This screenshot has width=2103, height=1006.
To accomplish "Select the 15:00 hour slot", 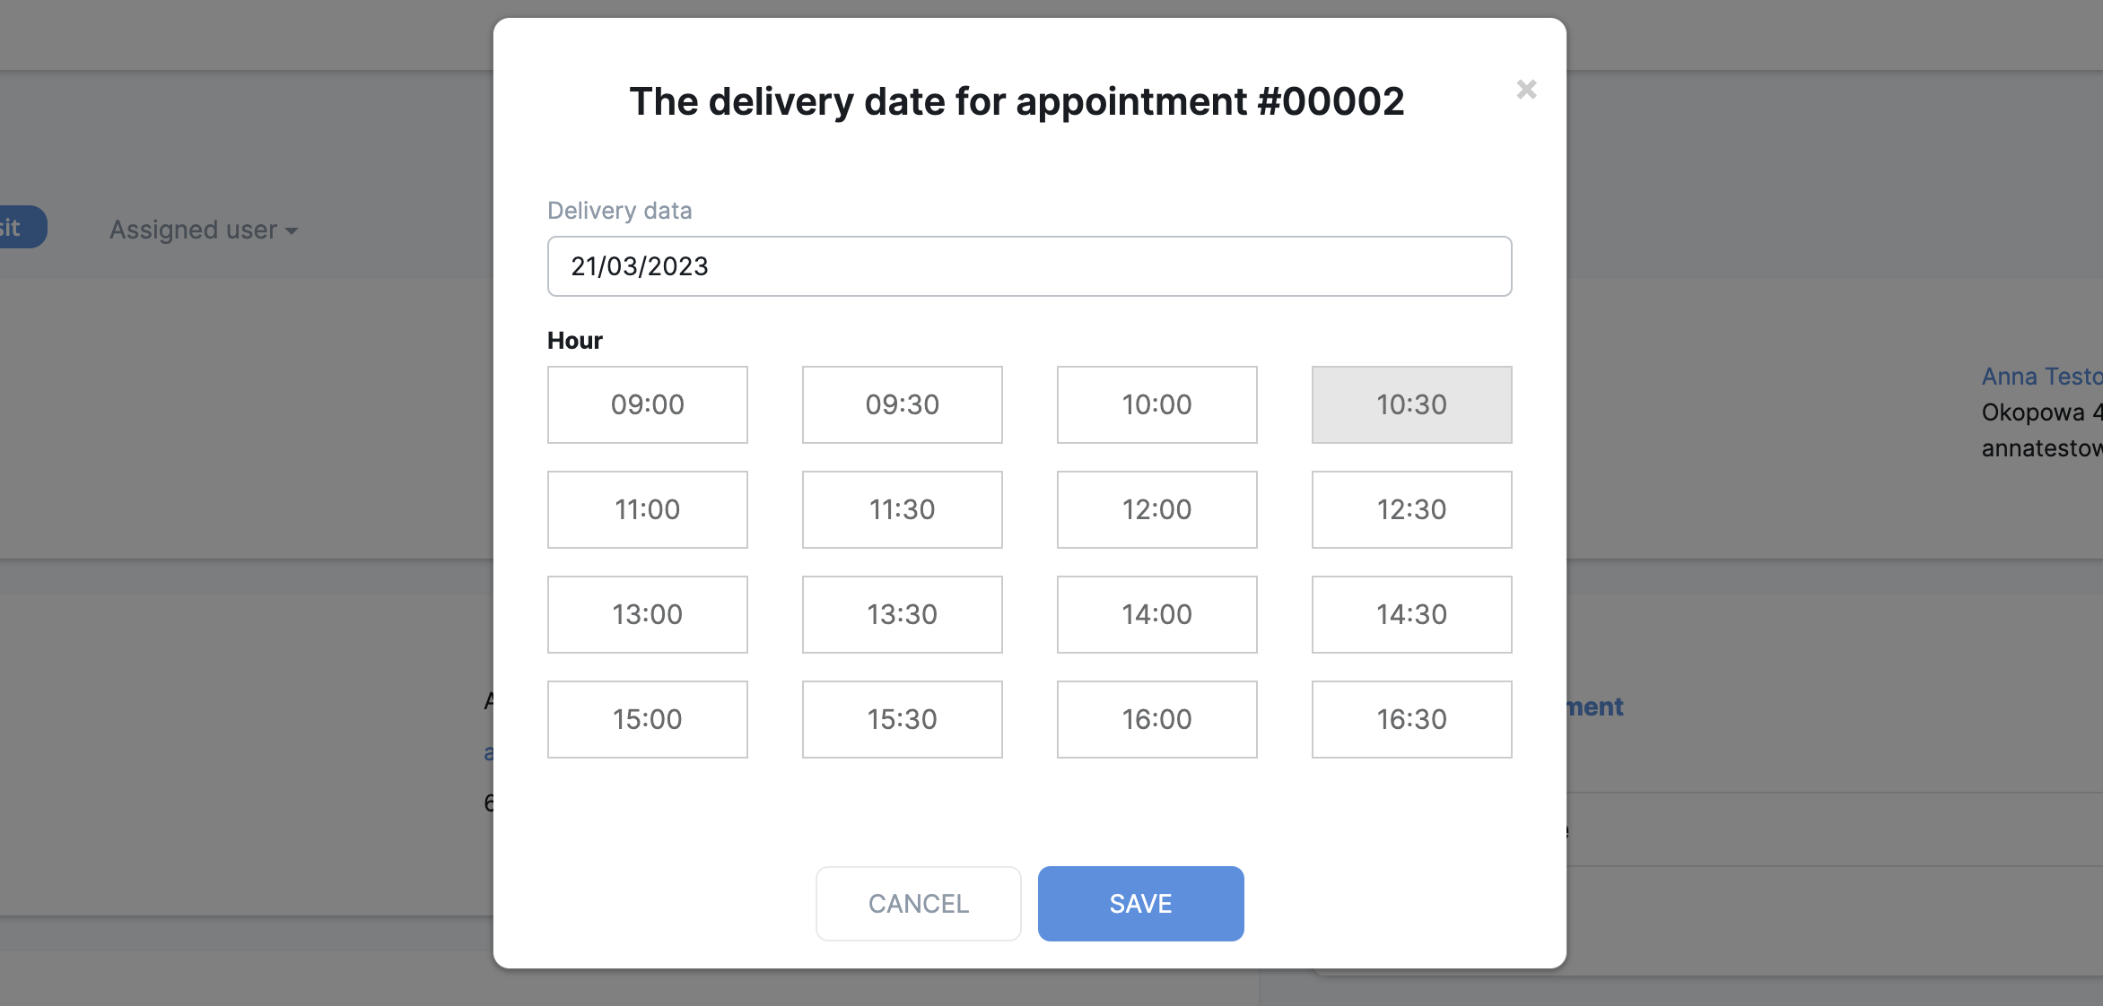I will (647, 719).
